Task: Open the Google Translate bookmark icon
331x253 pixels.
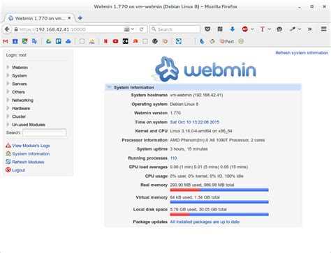Action: [x=34, y=41]
